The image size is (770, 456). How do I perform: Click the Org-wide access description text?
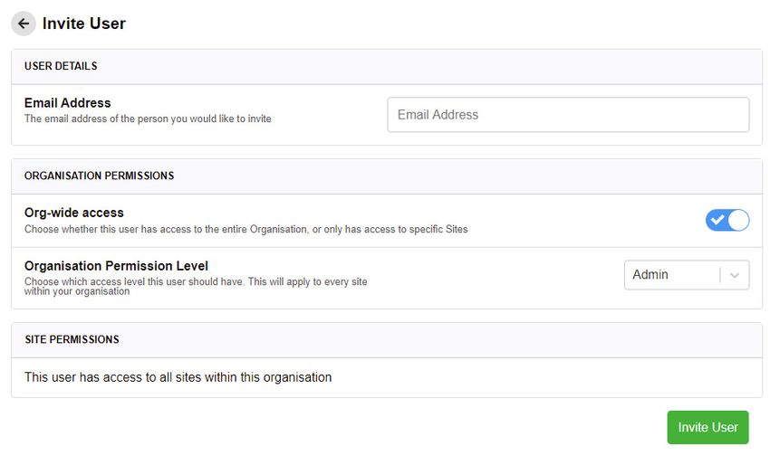coord(246,229)
